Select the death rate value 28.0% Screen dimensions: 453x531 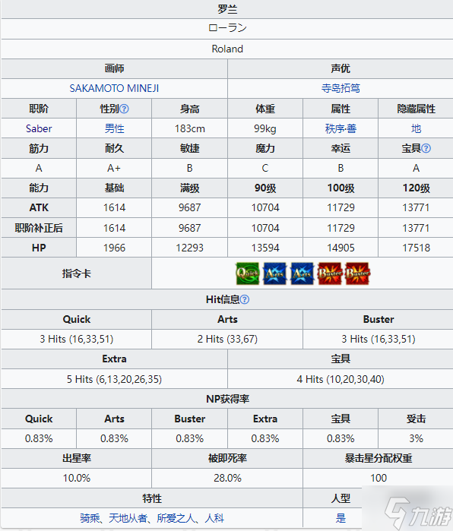(x=227, y=478)
